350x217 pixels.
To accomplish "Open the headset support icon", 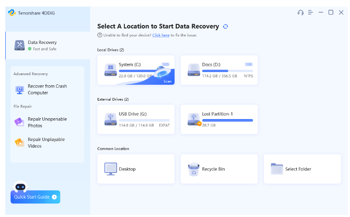I will pos(300,12).
